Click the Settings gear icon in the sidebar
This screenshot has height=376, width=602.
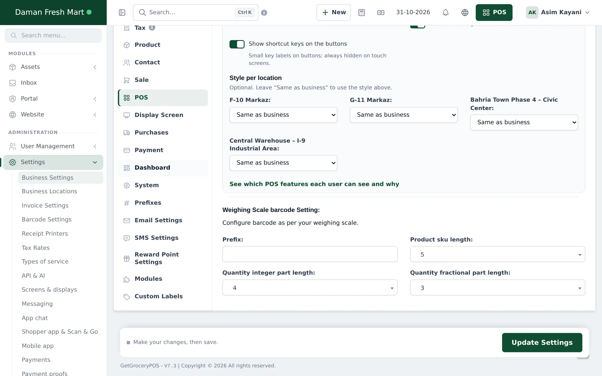pyautogui.click(x=13, y=162)
